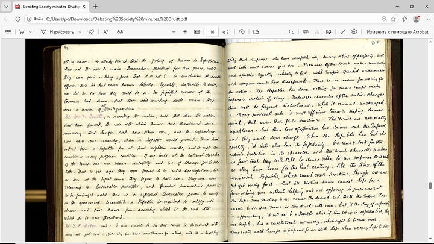The width and height of the screenshot is (434, 244).
Task: Click the scrollbar down arrow
Action: pos(430,239)
